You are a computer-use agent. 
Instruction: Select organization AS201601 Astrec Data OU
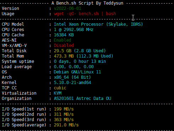click(x=83, y=99)
